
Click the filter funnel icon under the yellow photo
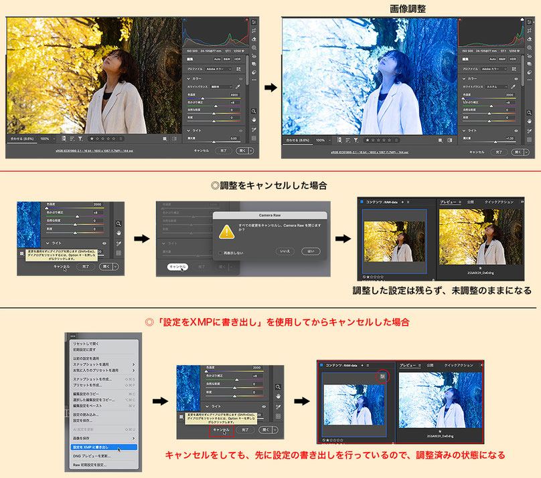point(80,138)
